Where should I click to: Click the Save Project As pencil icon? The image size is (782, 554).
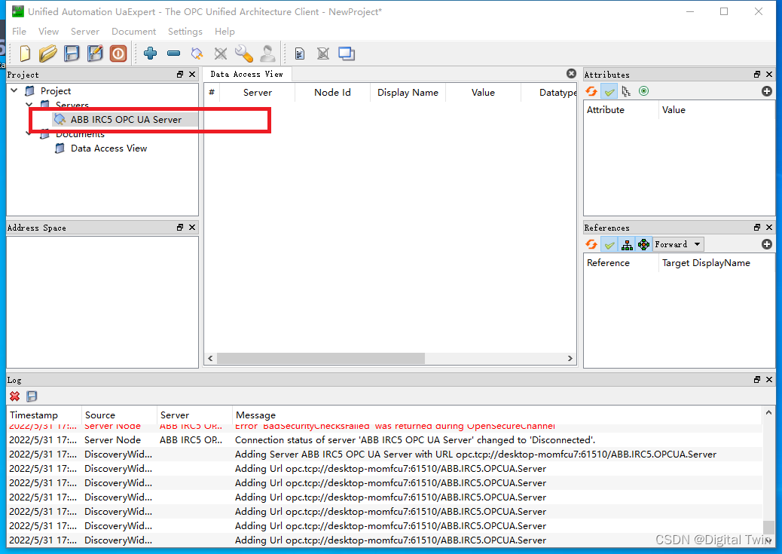click(x=95, y=53)
